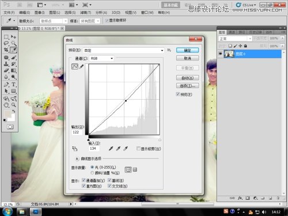Pick the black point eyedropper

click(x=111, y=149)
